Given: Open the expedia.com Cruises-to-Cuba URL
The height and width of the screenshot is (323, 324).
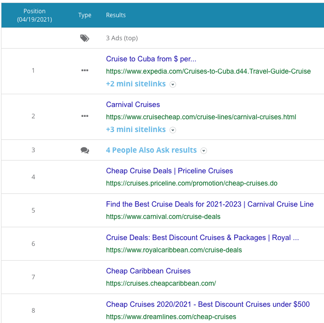Looking at the screenshot, I should [x=208, y=71].
